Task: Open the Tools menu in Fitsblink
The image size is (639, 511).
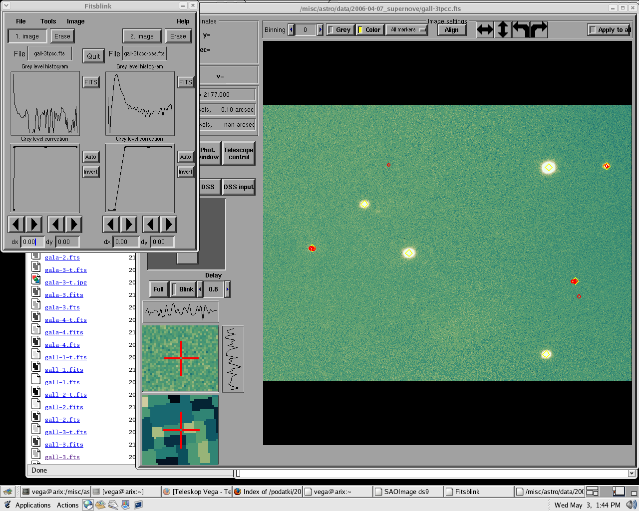Action: [x=48, y=21]
